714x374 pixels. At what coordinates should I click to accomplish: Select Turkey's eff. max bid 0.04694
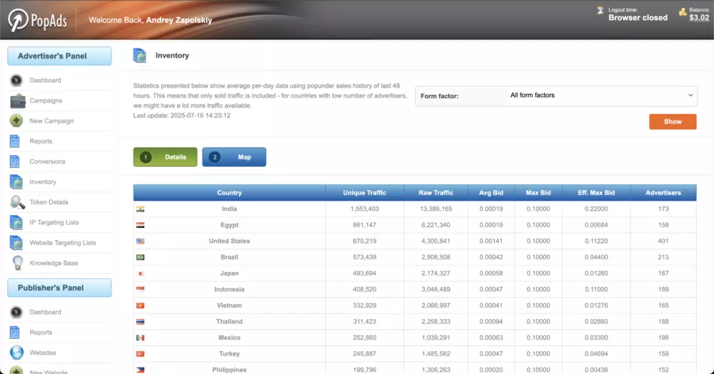point(596,354)
